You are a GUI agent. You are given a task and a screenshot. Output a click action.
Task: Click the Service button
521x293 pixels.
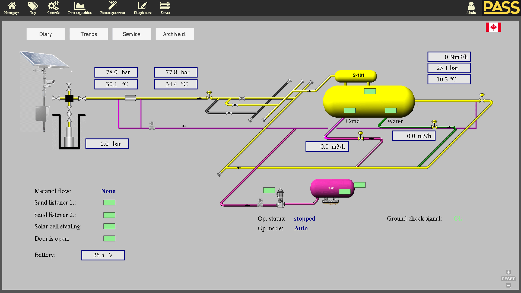tap(132, 34)
